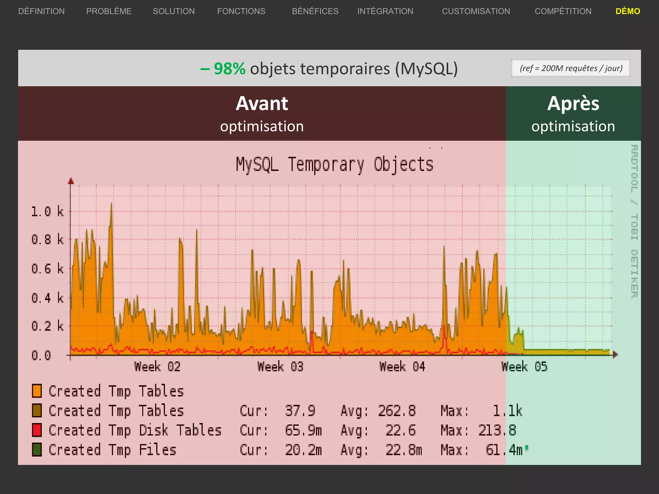Go to the PROBLÈME section

pyautogui.click(x=109, y=11)
